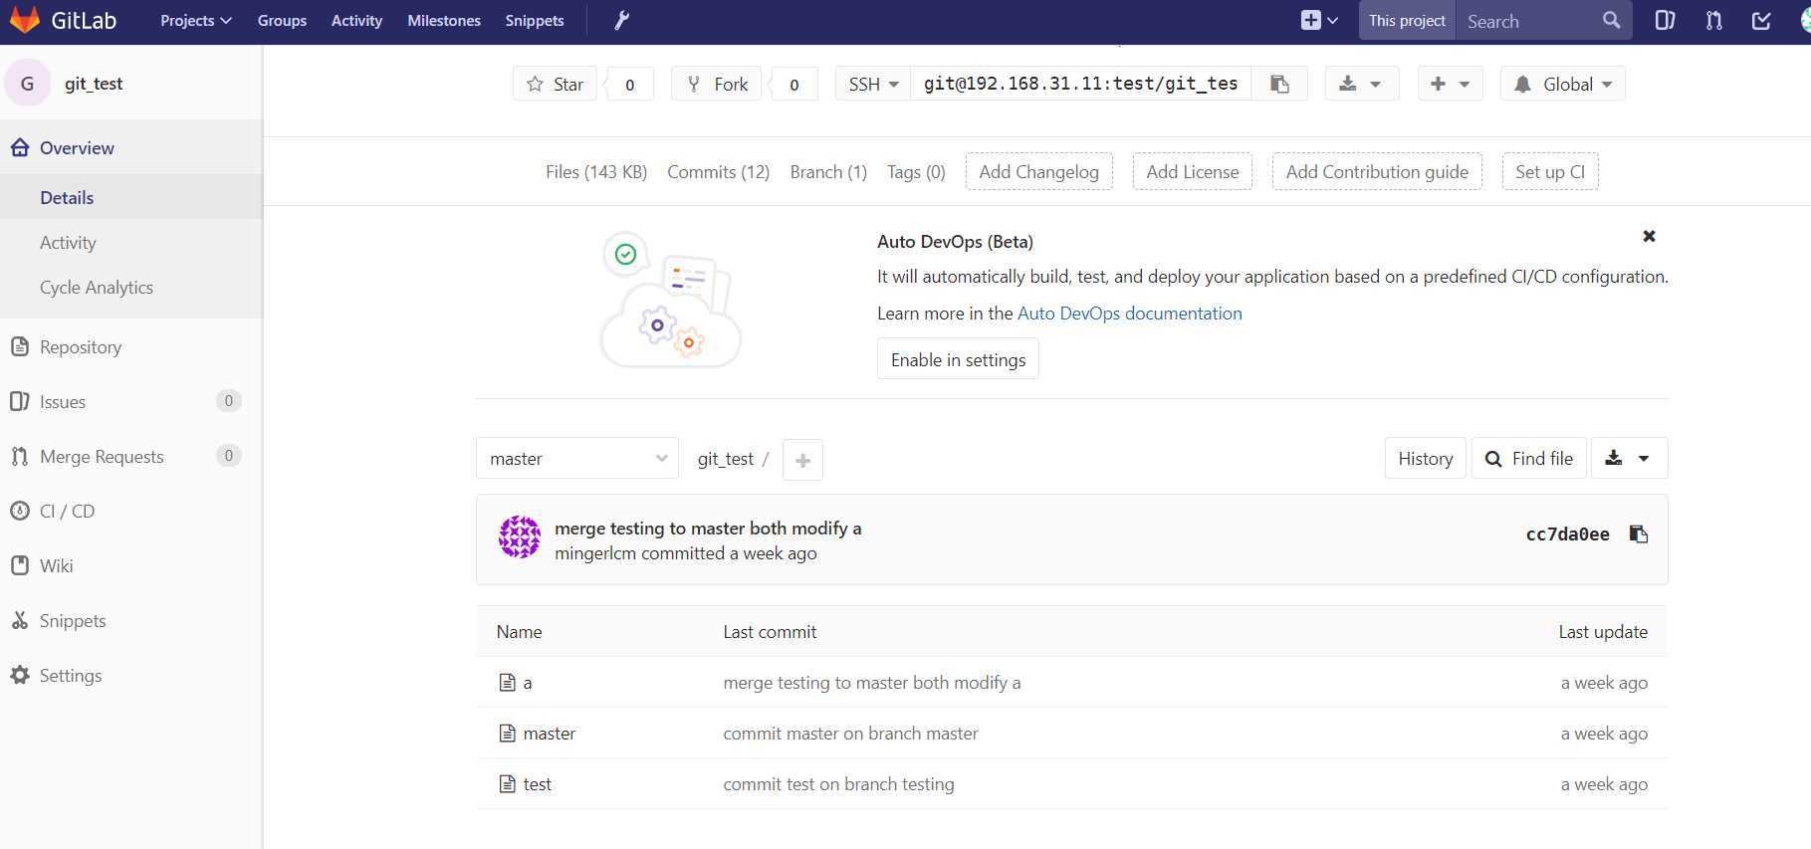Open Snippets in the sidebar
The width and height of the screenshot is (1811, 849).
(130, 620)
